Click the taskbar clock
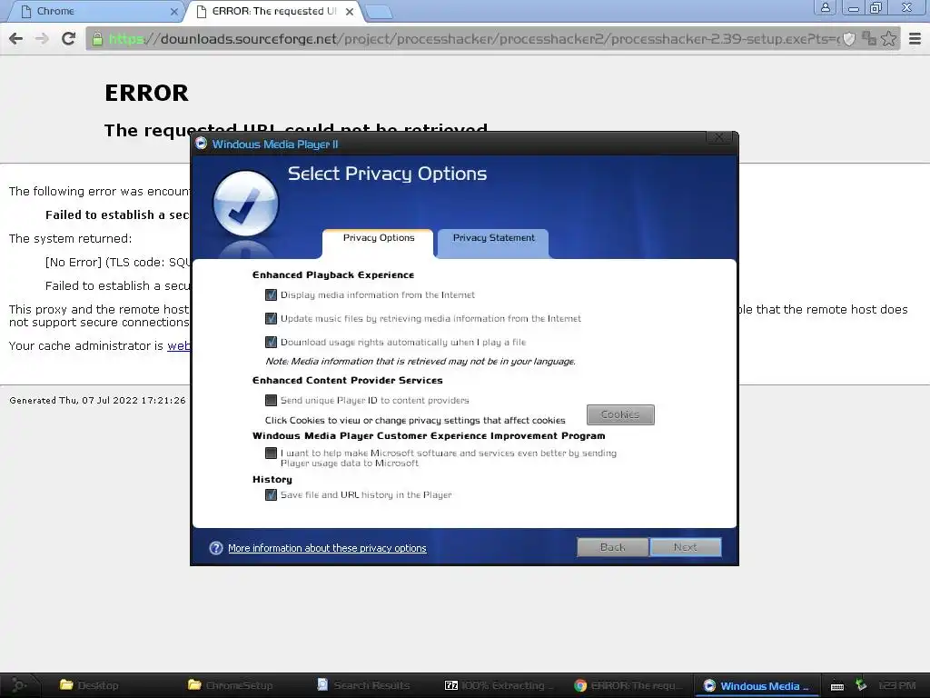The image size is (930, 698). 896,685
